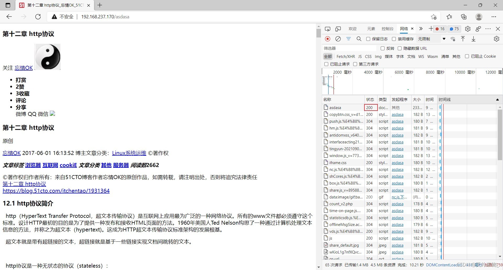Image resolution: width=503 pixels, height=270 pixels.
Task: Export HAR file download arrow
Action: [x=473, y=39]
